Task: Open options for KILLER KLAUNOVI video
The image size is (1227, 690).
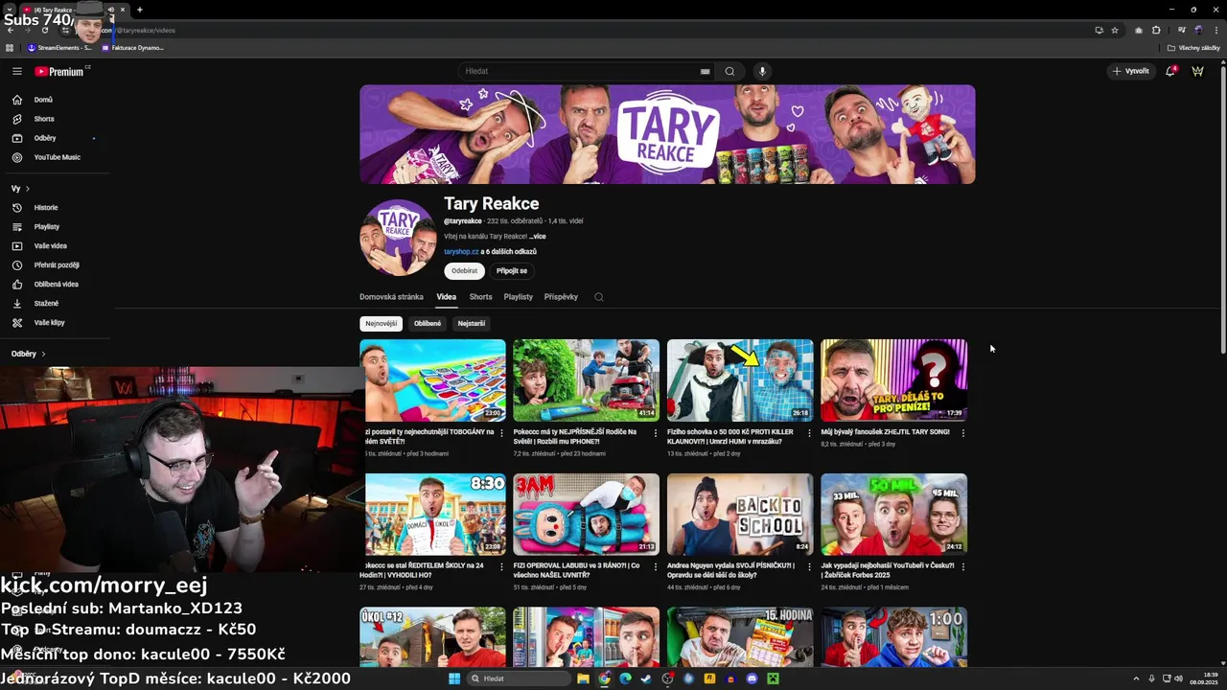Action: pyautogui.click(x=809, y=433)
